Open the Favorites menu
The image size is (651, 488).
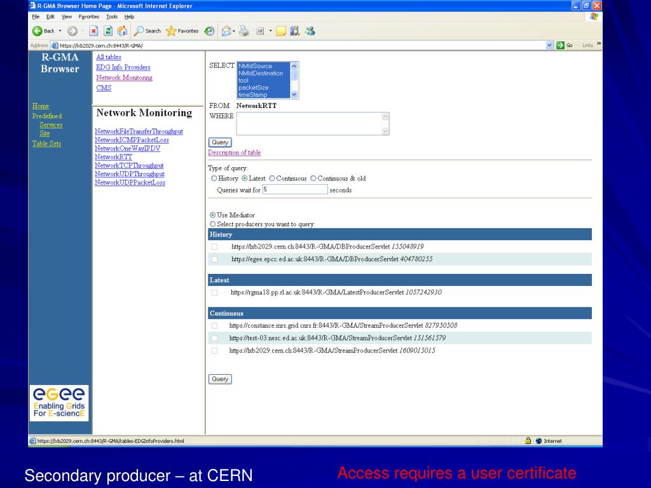[89, 17]
